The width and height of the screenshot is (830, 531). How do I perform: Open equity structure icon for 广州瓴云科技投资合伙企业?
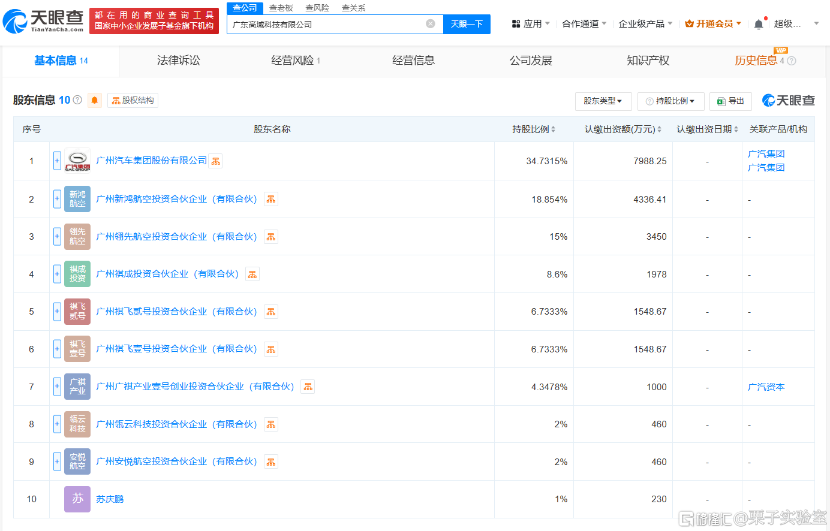(271, 424)
